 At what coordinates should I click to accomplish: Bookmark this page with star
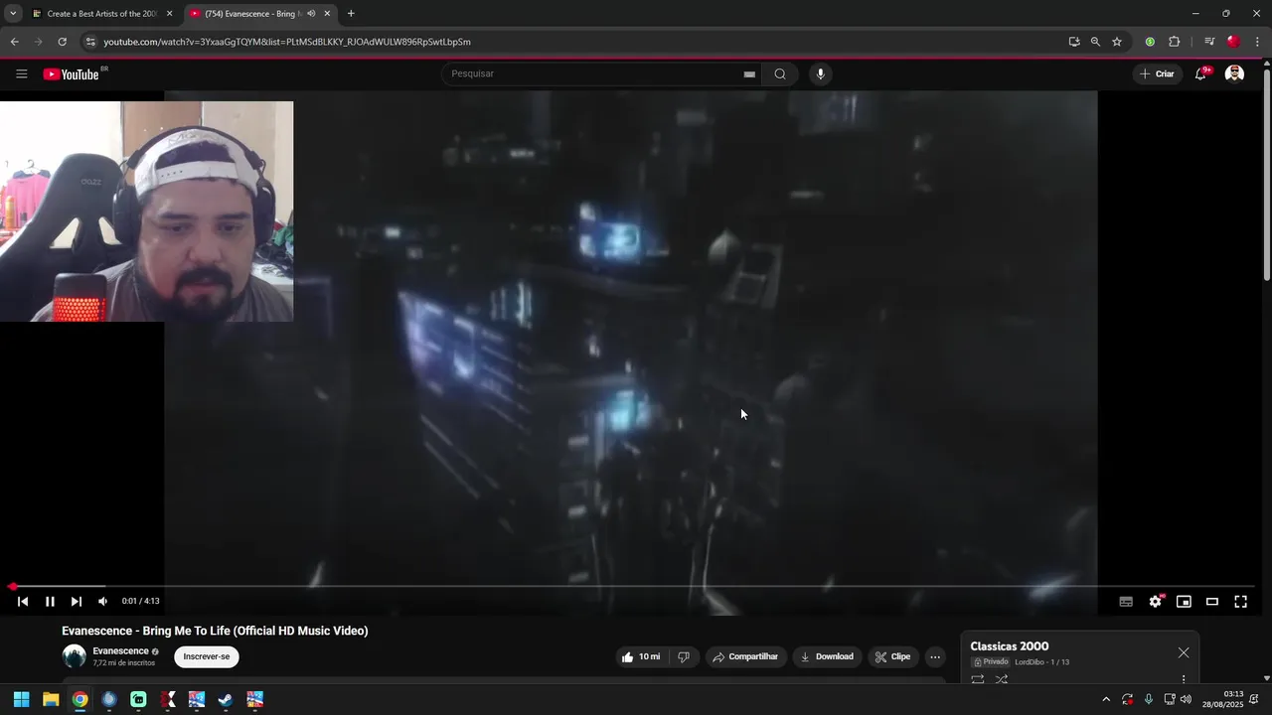click(1117, 42)
